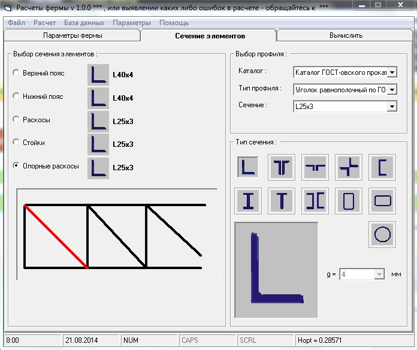
Task: Select the Верхний пояс radio button
Action: [16, 73]
